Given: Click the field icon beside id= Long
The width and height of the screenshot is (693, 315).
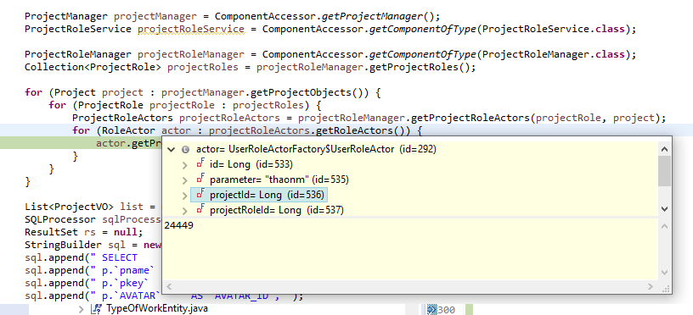Looking at the screenshot, I should 200,164.
